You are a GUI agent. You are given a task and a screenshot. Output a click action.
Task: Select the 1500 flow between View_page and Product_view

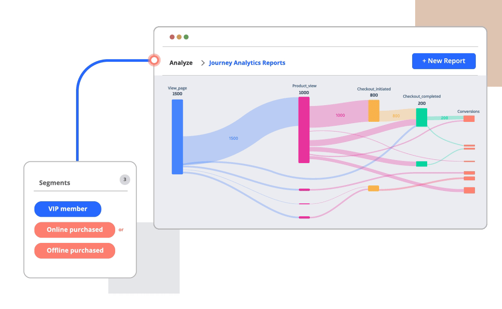point(234,138)
